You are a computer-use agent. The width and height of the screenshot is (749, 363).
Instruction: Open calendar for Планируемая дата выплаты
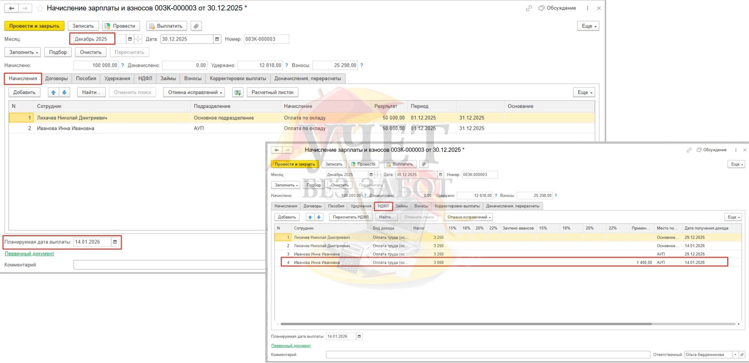click(115, 242)
